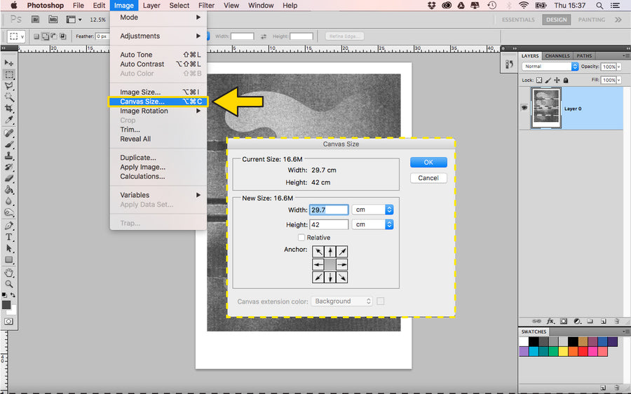Open the layer blend mode dropdown

550,67
